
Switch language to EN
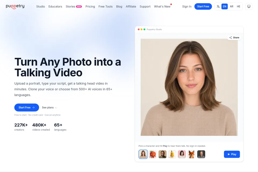point(224,6)
